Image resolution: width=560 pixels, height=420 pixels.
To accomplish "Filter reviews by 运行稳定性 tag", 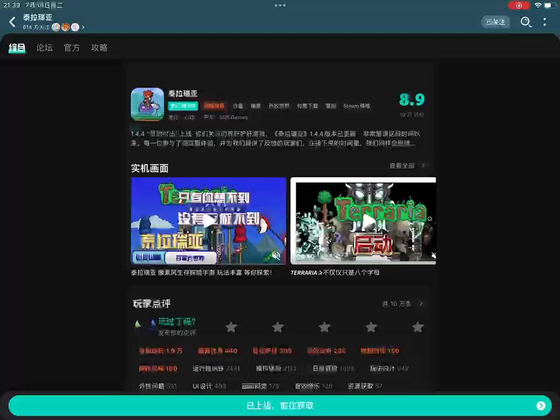I will tap(216, 368).
